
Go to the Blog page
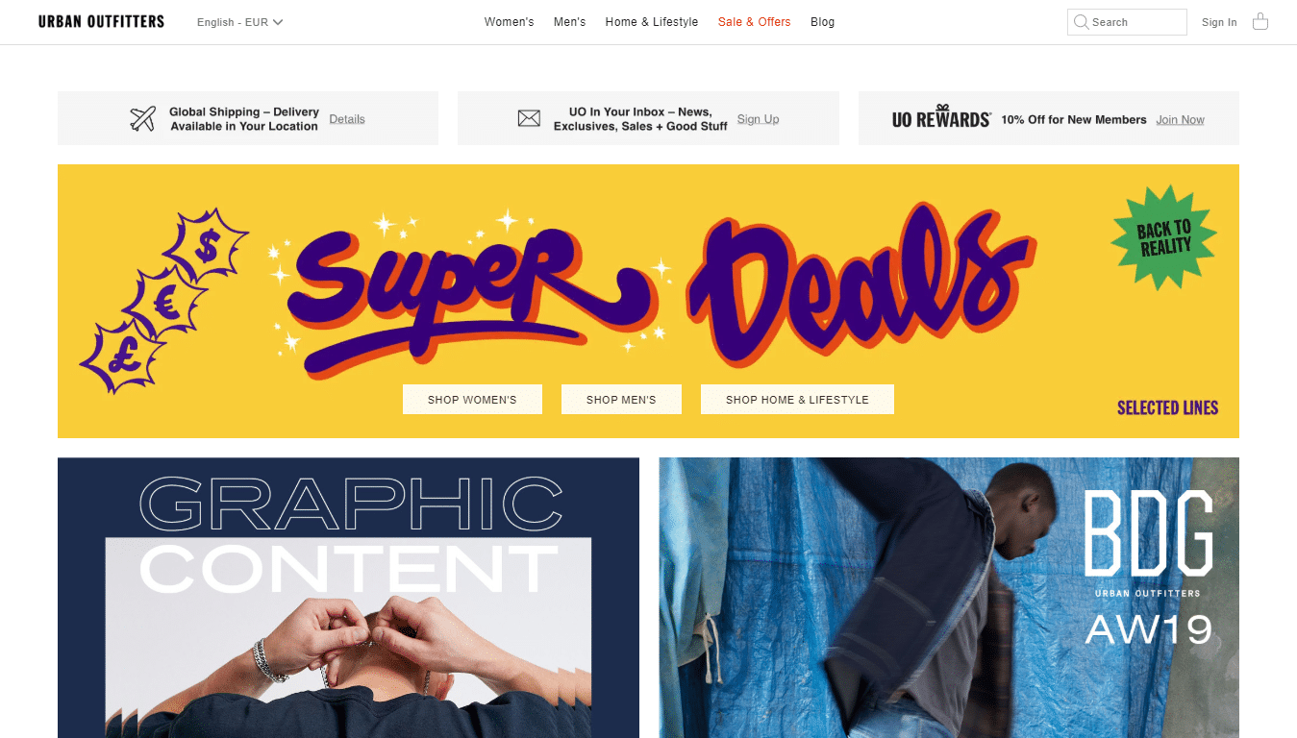pos(822,22)
